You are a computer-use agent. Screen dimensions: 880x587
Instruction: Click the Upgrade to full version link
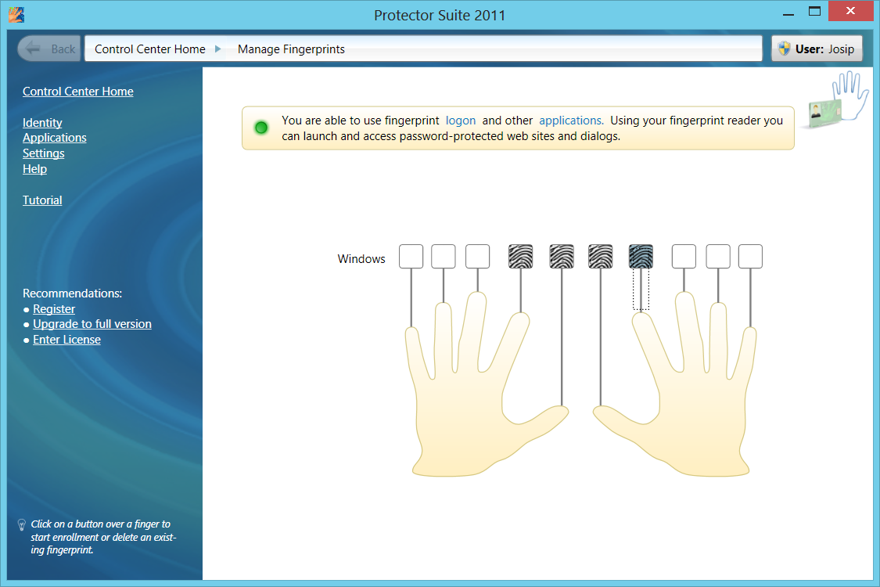92,324
